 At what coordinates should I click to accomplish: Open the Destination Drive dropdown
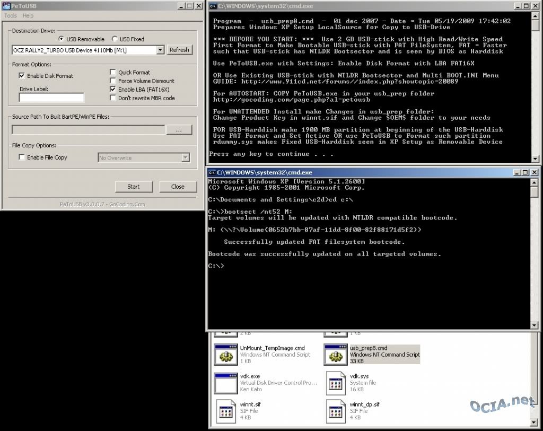[160, 50]
